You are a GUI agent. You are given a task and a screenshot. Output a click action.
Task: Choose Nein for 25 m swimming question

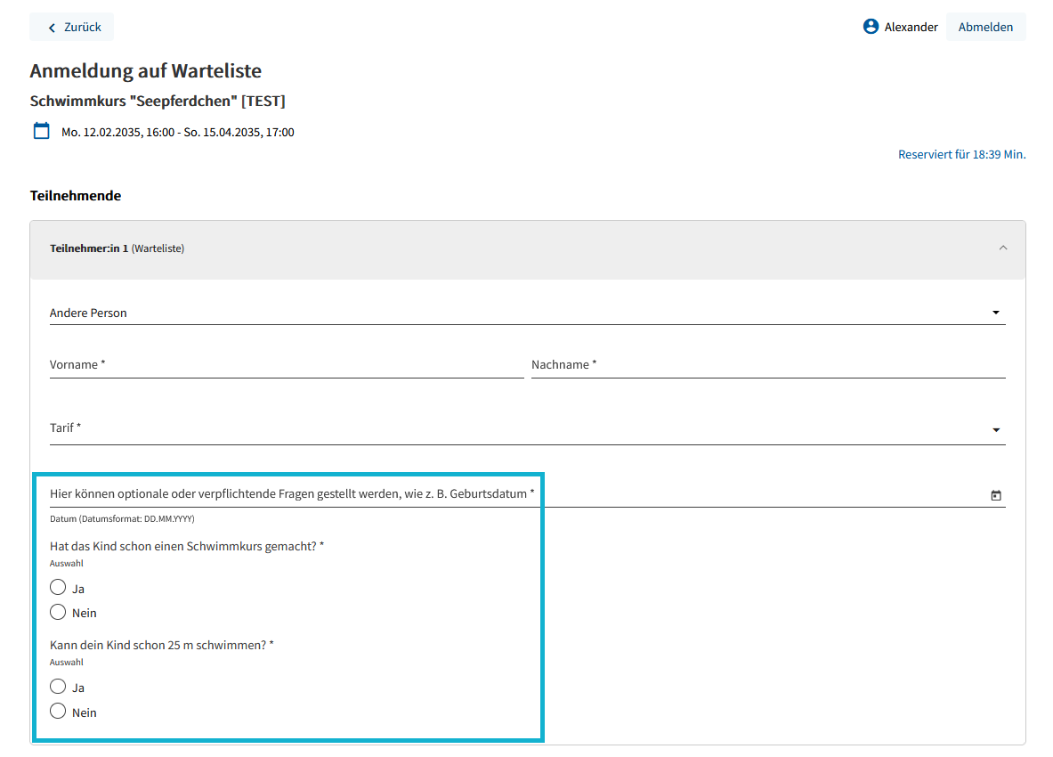(58, 712)
